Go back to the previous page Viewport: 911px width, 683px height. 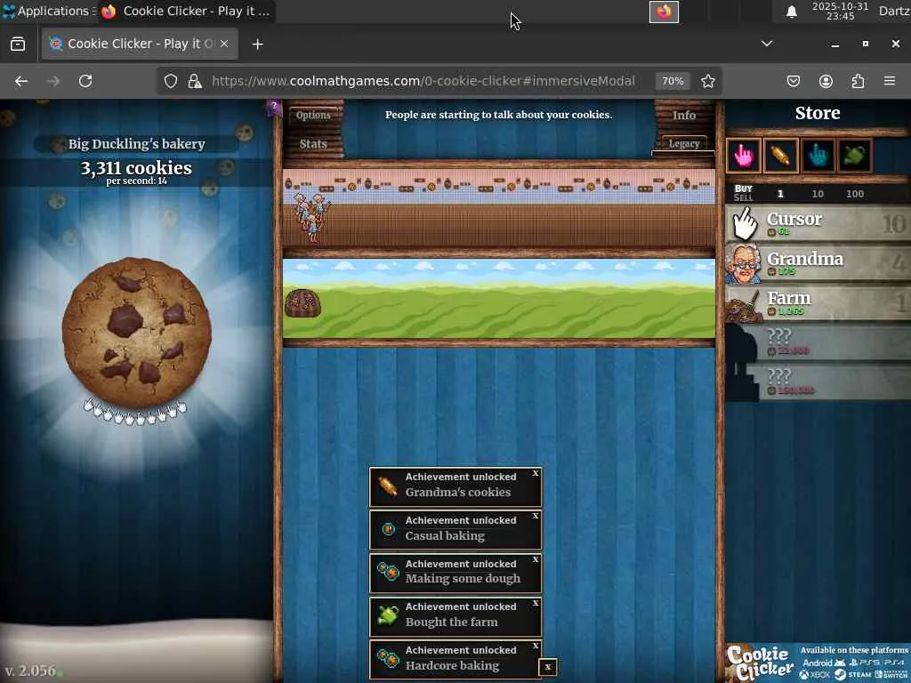tap(21, 81)
